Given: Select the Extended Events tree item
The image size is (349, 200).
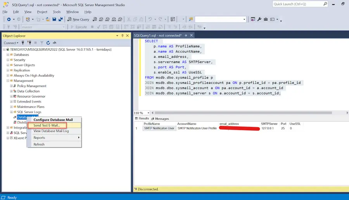Looking at the screenshot, I should coord(29,102).
